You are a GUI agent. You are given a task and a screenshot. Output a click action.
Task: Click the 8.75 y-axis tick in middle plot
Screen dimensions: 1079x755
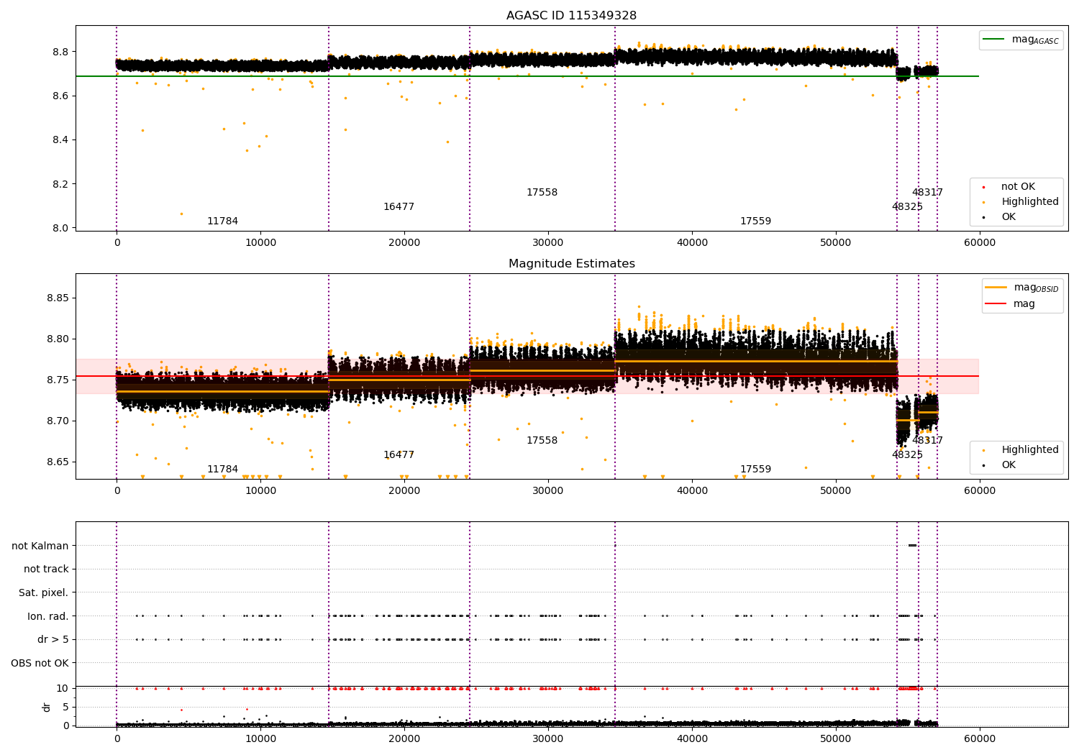[x=58, y=380]
